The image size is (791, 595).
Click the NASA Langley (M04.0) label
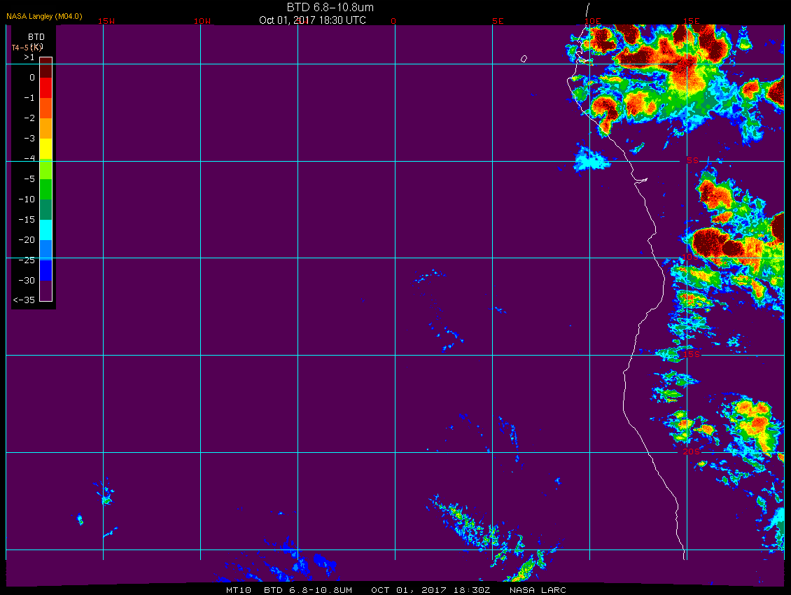[x=44, y=16]
